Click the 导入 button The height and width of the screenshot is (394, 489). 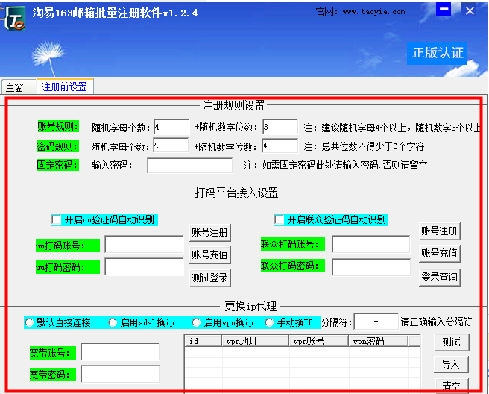[x=451, y=364]
